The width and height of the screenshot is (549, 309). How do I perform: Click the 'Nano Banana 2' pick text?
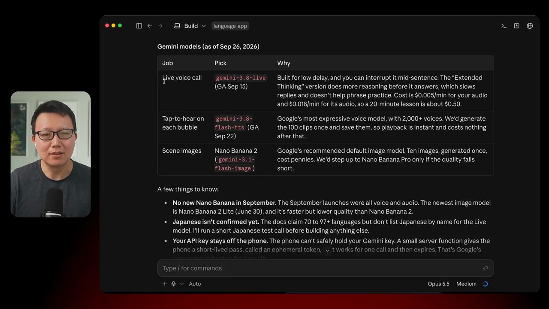click(236, 151)
